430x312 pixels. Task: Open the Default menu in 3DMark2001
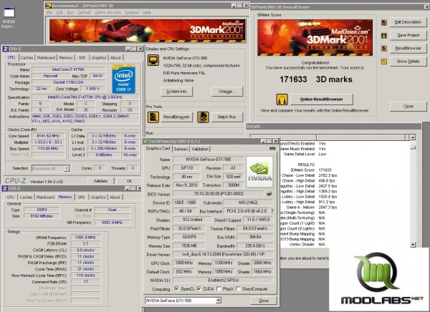[84, 13]
